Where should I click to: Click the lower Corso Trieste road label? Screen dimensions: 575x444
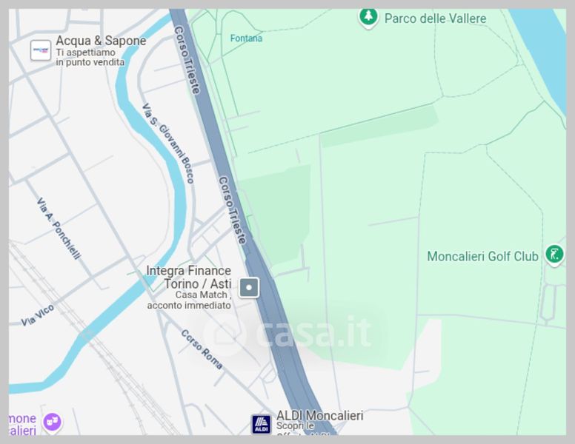(233, 210)
